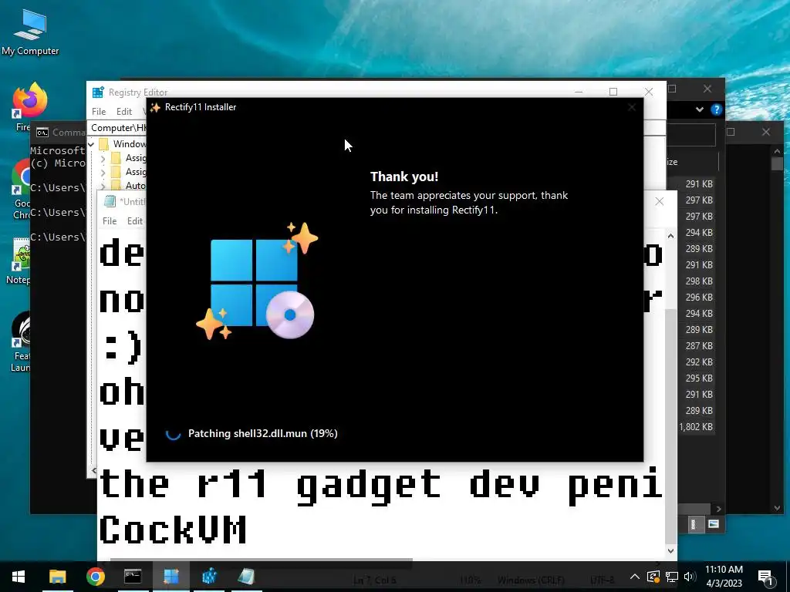Click the Registry Editor title bar icon
Image resolution: width=790 pixels, height=592 pixels.
pos(98,92)
